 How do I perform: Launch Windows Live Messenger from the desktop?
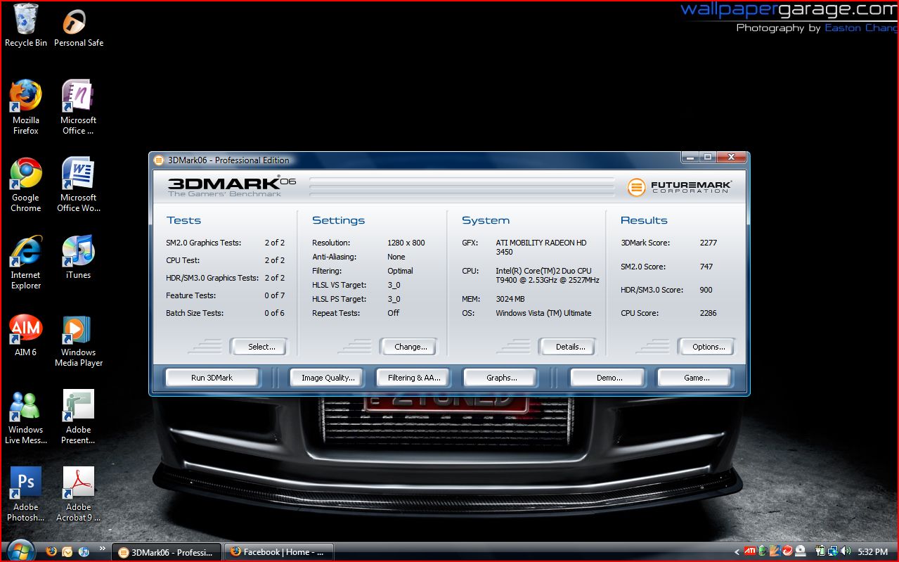click(x=25, y=416)
